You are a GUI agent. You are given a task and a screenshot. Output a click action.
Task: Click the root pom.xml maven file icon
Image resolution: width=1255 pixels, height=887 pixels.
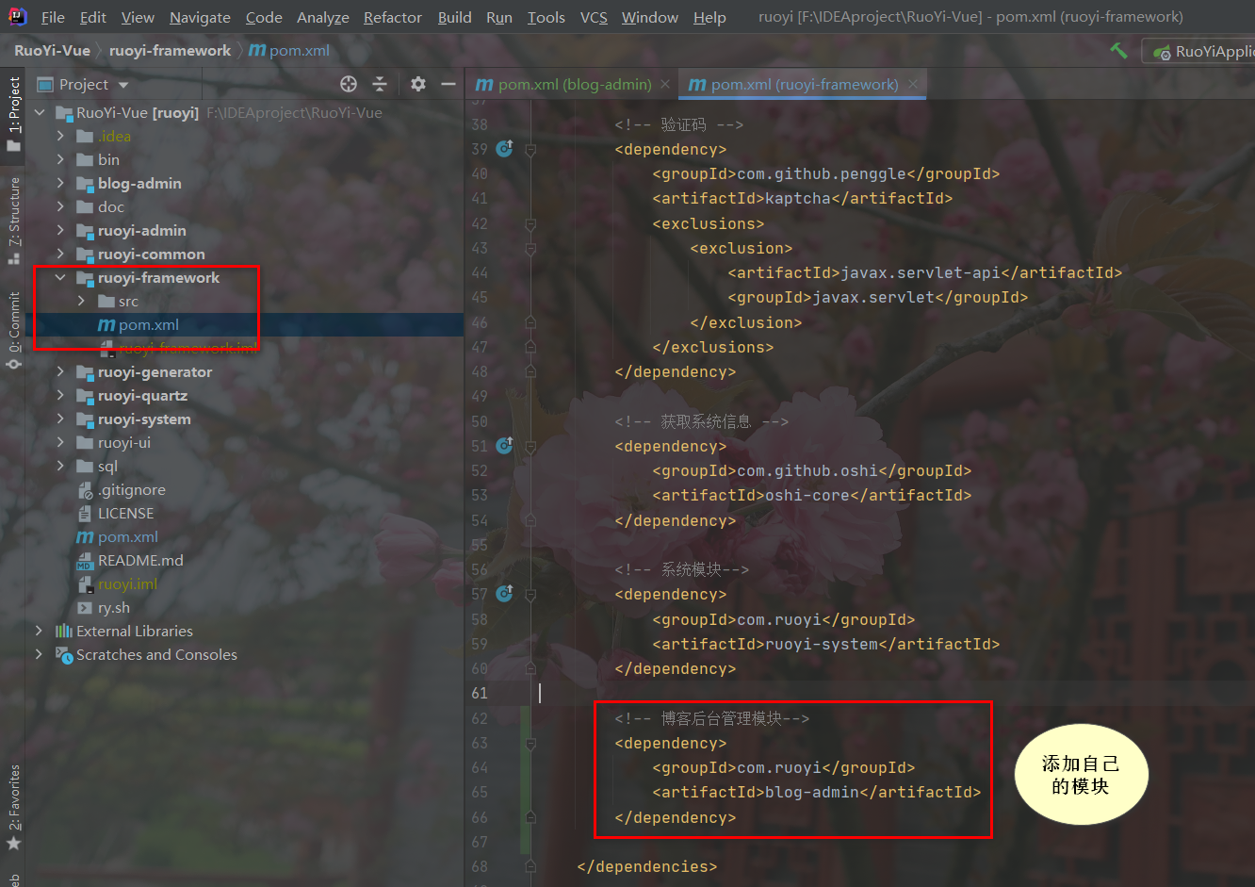85,537
